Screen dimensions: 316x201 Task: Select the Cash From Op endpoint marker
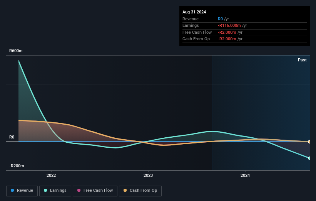click(x=309, y=142)
